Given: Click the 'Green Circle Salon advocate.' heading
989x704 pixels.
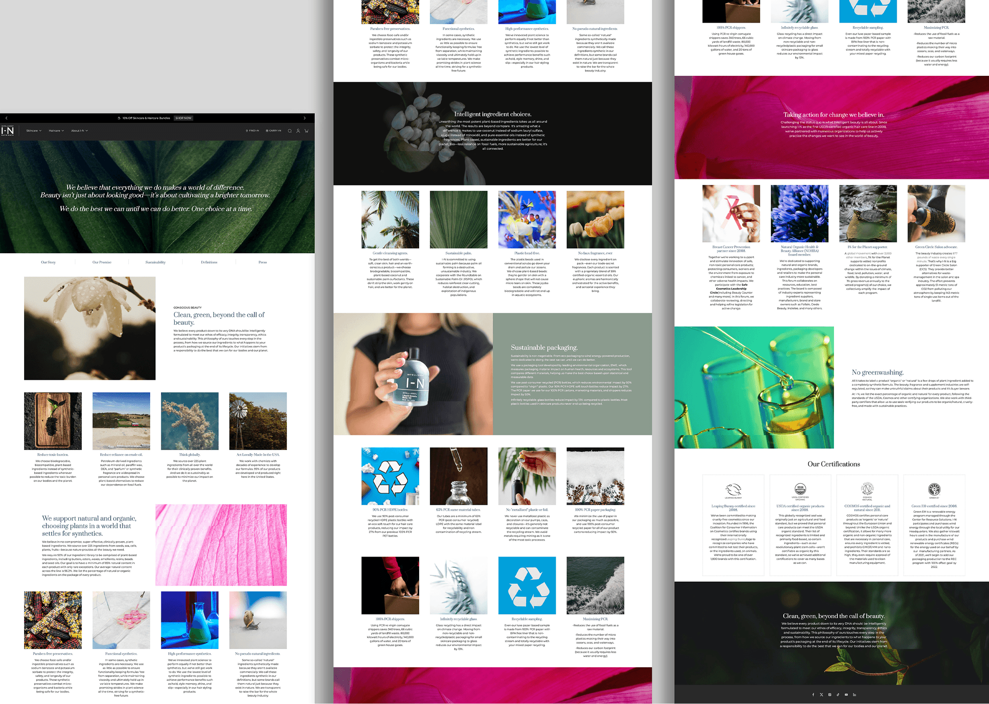Looking at the screenshot, I should tap(936, 247).
